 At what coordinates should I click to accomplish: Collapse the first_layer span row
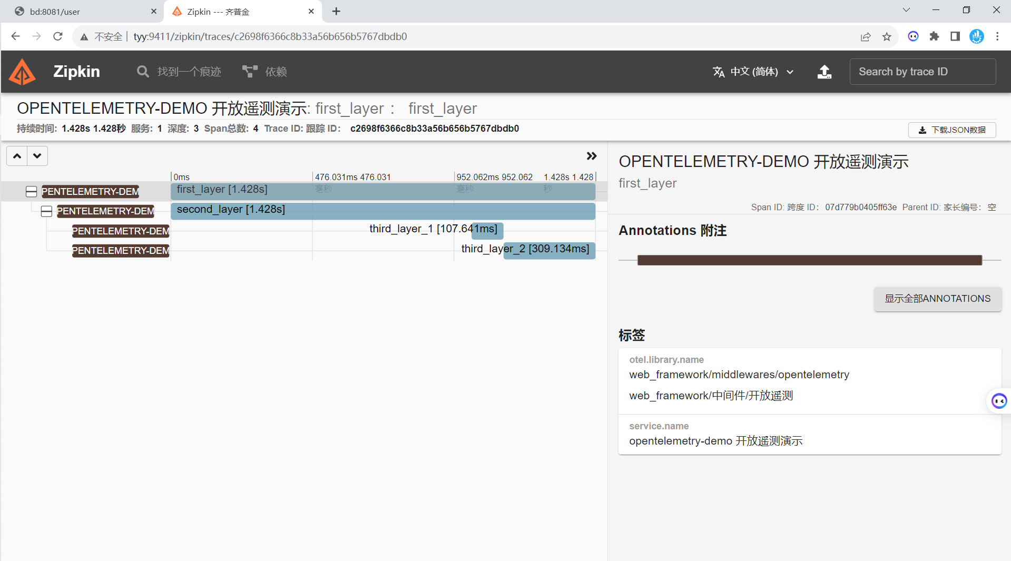click(32, 192)
